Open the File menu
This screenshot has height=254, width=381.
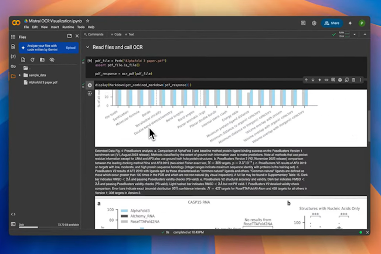click(x=26, y=27)
